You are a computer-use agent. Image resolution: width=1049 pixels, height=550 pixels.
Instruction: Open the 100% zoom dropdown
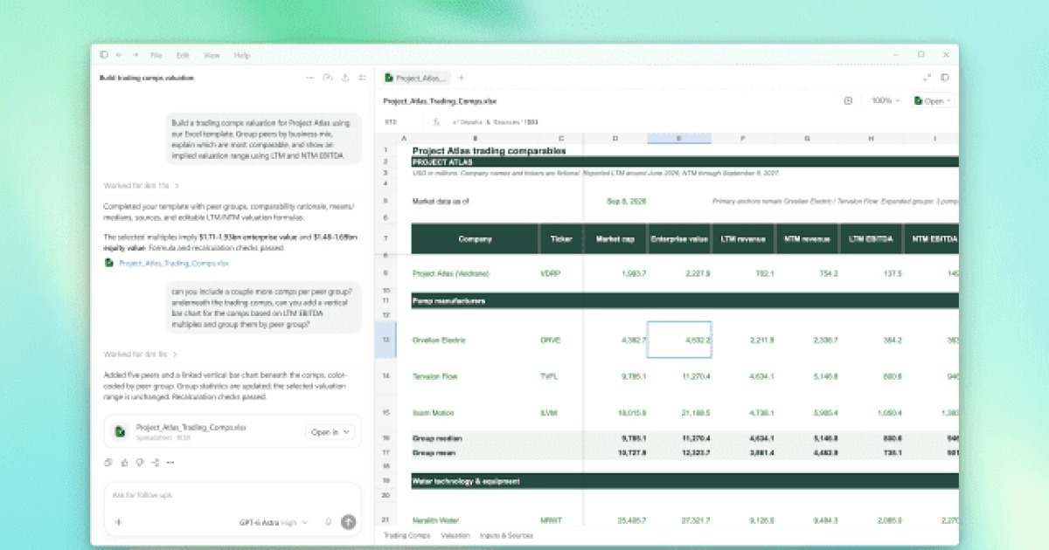pos(885,100)
